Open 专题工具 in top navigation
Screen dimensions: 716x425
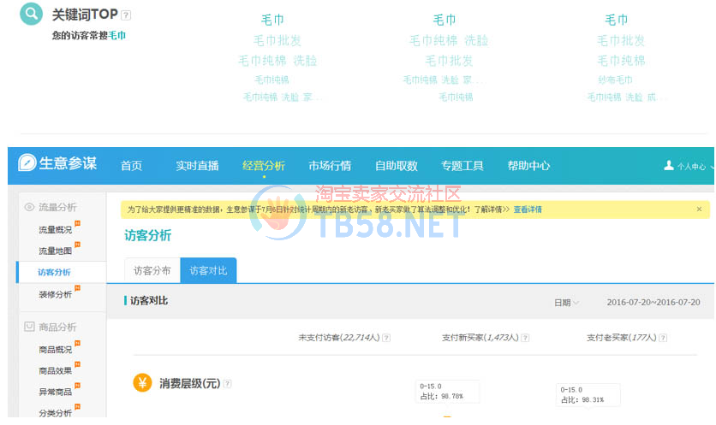(x=462, y=166)
